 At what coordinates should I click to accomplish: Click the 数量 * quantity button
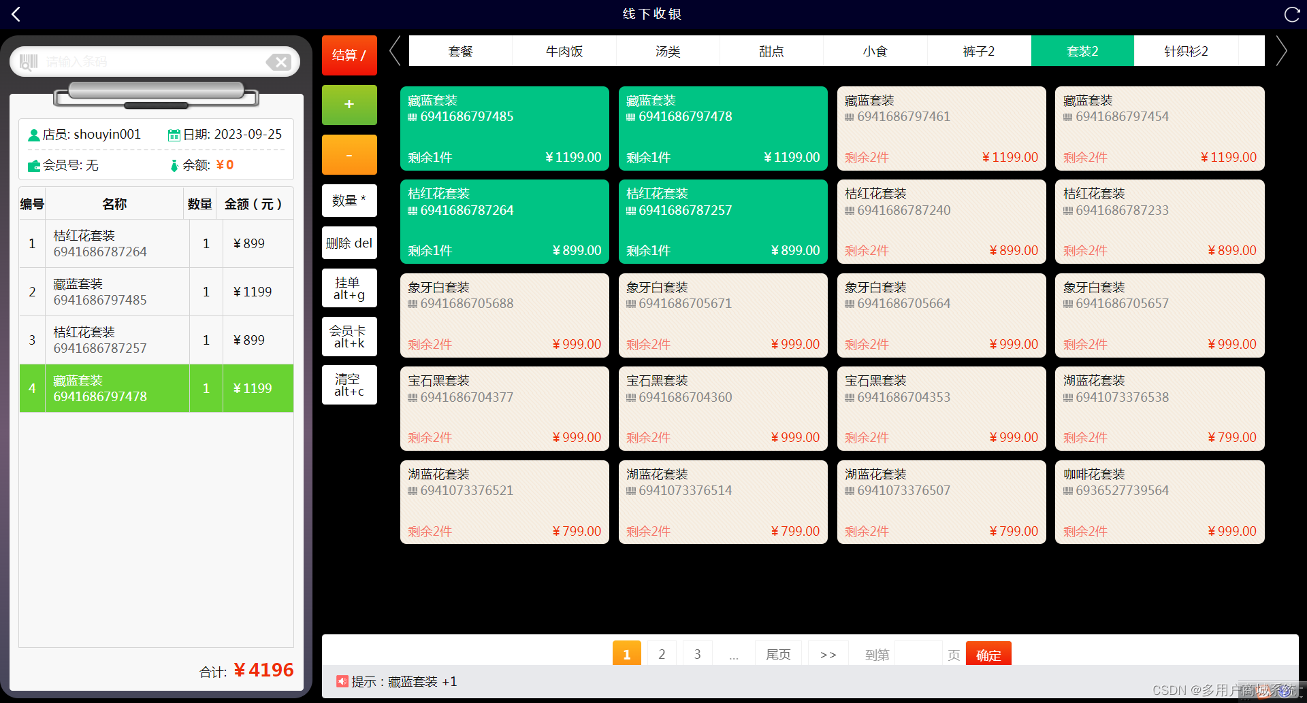[x=349, y=201]
